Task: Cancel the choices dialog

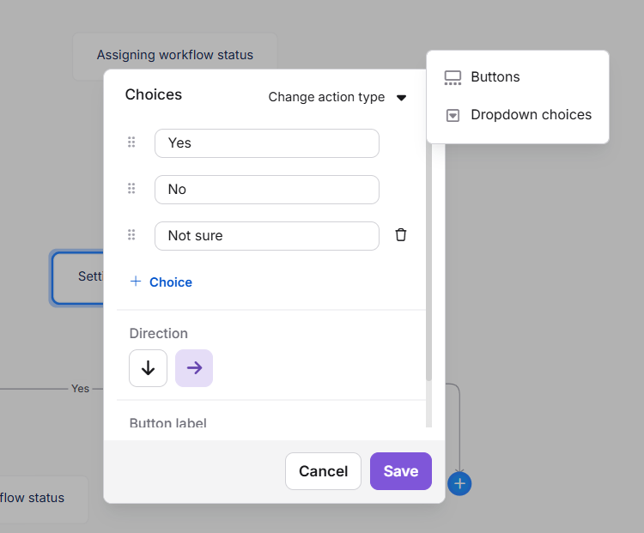Action: pos(323,471)
